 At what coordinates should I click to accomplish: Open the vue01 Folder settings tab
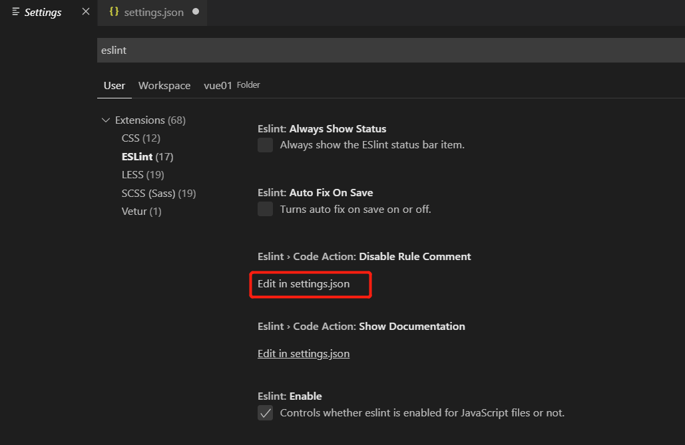pyautogui.click(x=231, y=86)
